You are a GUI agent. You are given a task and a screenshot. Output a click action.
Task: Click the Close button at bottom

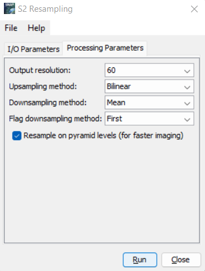point(181,260)
